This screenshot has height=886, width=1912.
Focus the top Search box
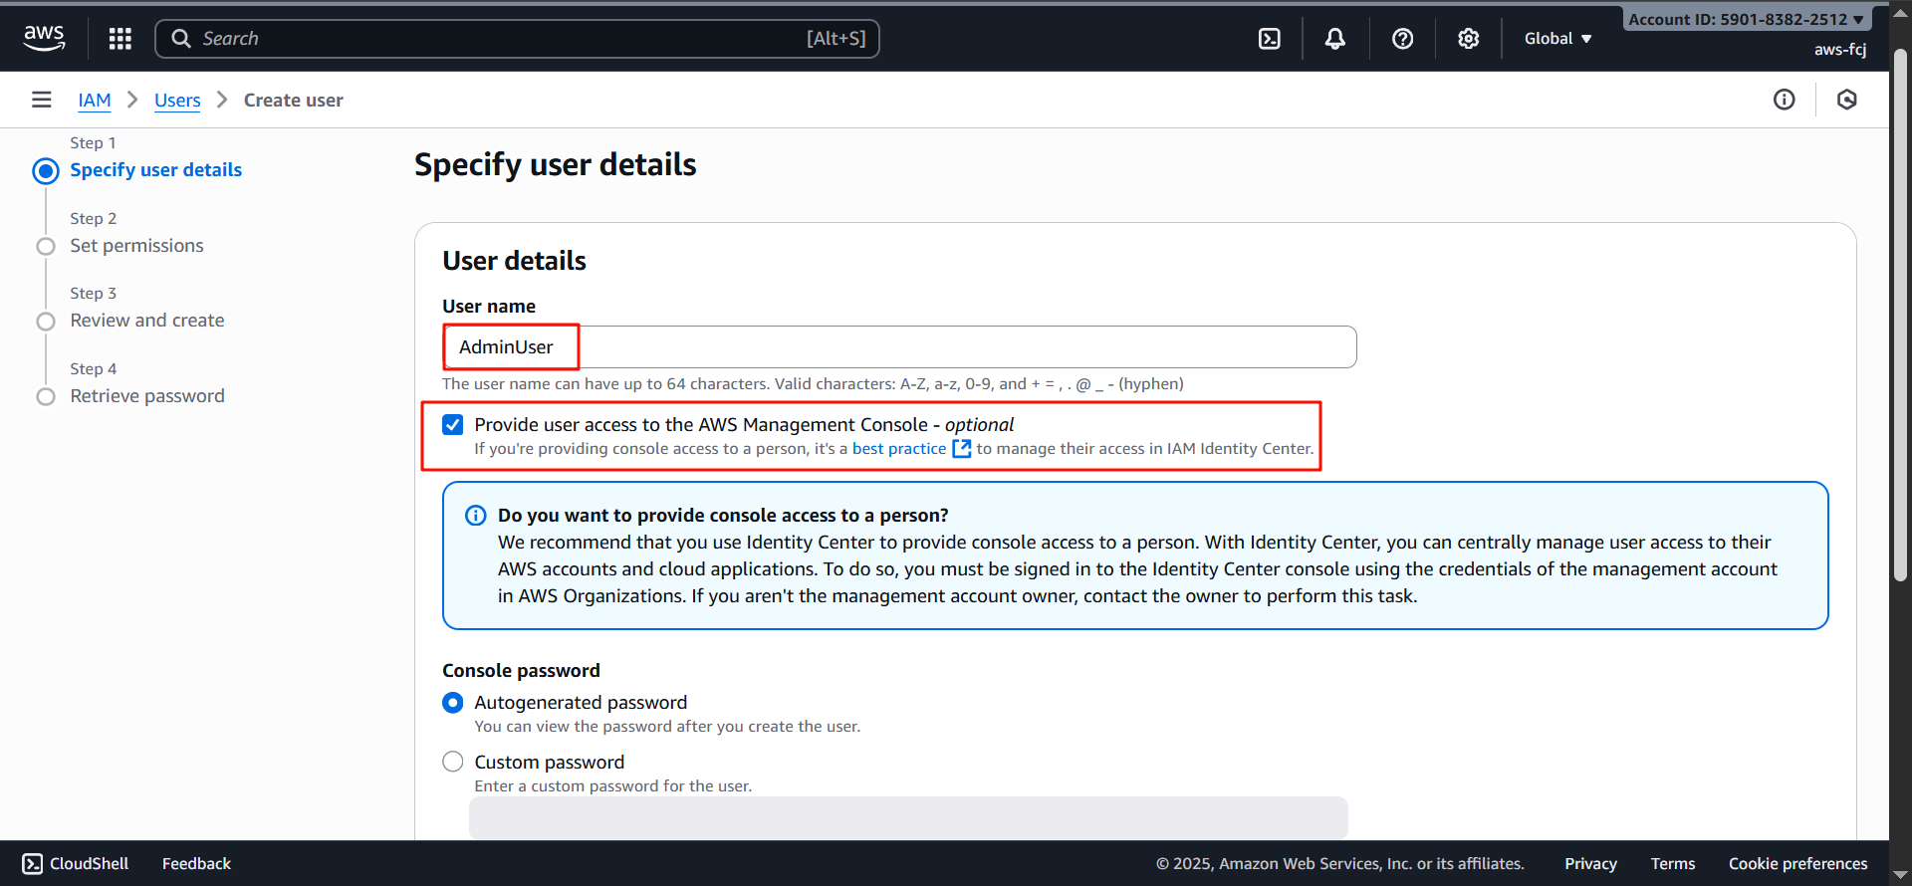(x=518, y=39)
